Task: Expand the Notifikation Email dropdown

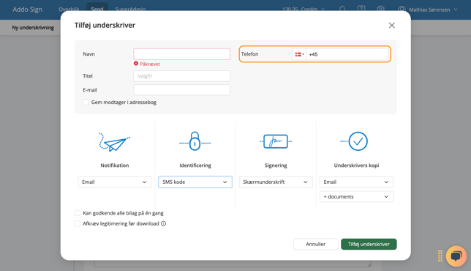Action: pos(114,182)
